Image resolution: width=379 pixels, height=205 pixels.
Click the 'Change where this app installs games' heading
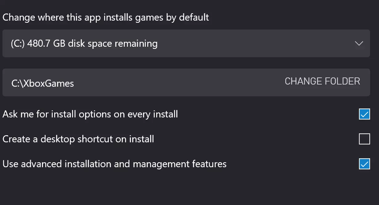106,17
